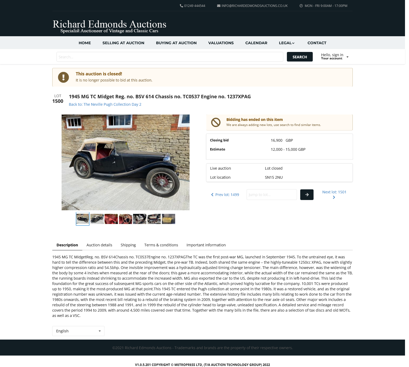Open the Shipping tab
This screenshot has height=367, width=409.
tap(128, 245)
